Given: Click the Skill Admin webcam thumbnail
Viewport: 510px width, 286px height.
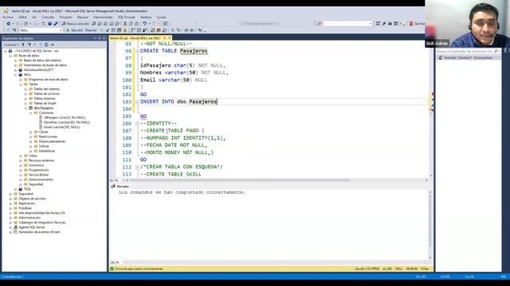Looking at the screenshot, I should tap(468, 24).
